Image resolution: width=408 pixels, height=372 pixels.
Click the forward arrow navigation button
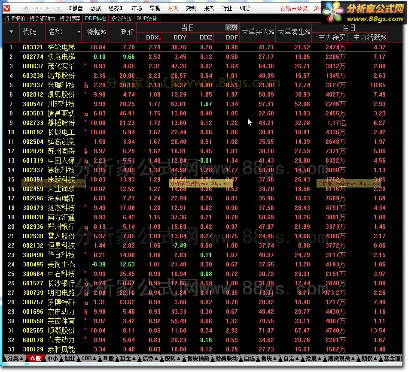point(48,8)
